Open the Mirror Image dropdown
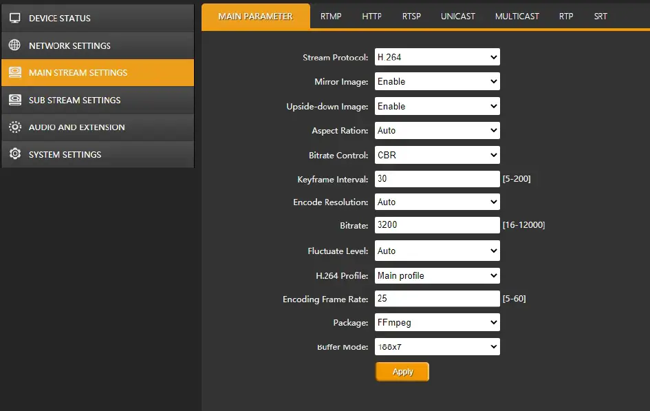The image size is (650, 411). (437, 81)
